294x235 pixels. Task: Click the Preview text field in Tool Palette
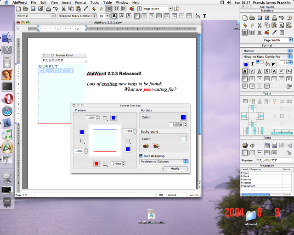274,160
